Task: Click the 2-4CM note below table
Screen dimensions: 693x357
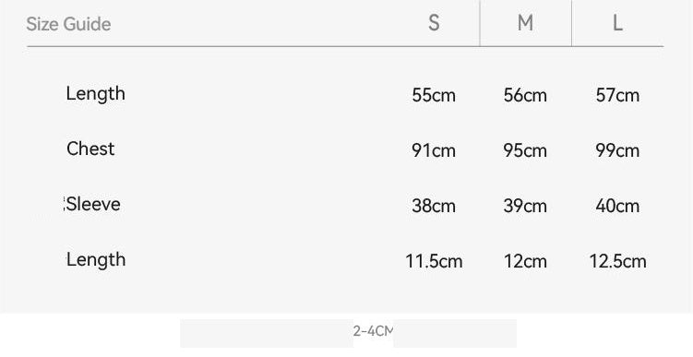Action: coord(373,331)
